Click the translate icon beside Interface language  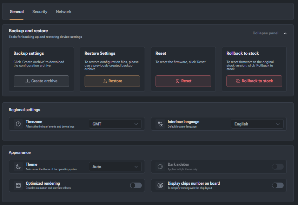[x=160, y=124]
